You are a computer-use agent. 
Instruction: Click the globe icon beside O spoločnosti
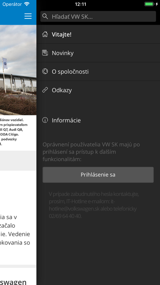[45, 71]
